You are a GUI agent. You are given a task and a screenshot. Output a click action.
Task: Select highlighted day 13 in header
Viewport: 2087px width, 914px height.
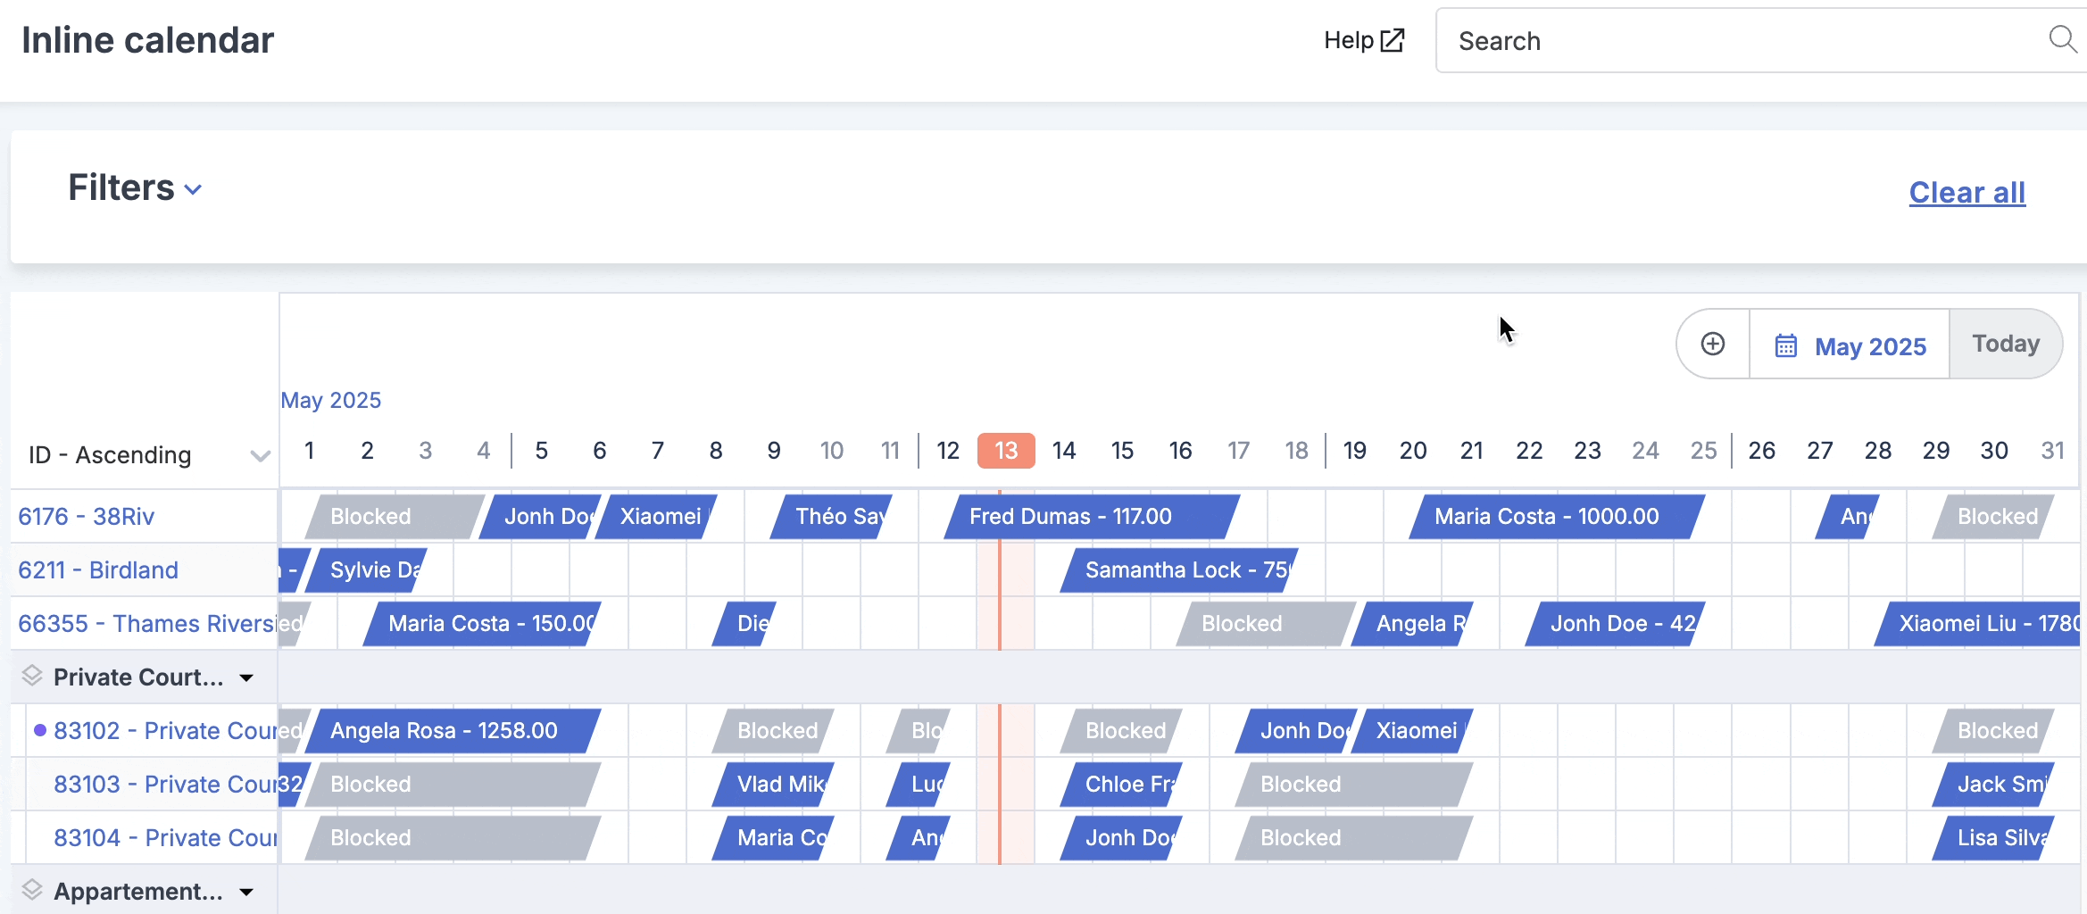[1006, 451]
